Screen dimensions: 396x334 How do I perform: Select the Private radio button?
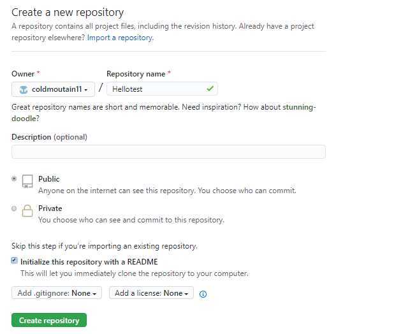pos(14,208)
